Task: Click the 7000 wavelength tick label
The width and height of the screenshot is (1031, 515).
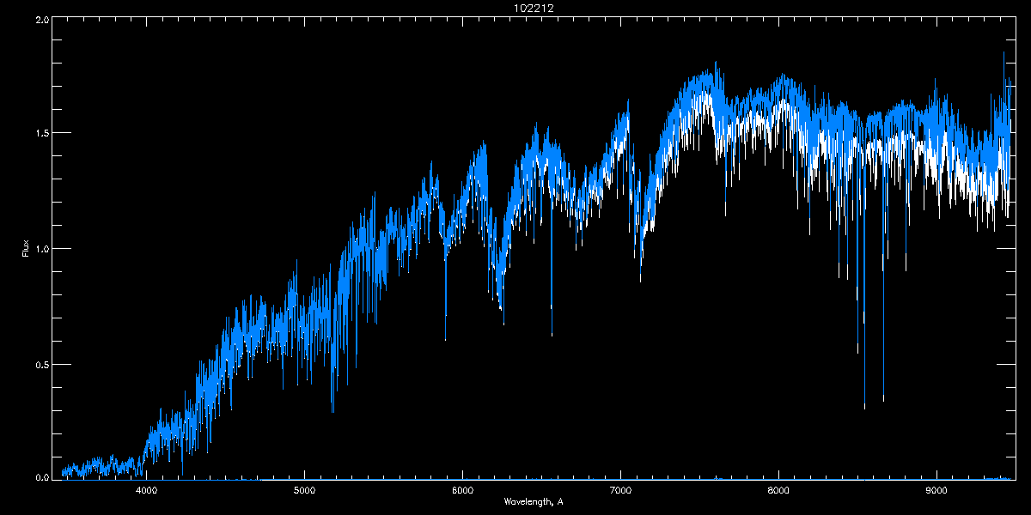Action: click(x=620, y=491)
